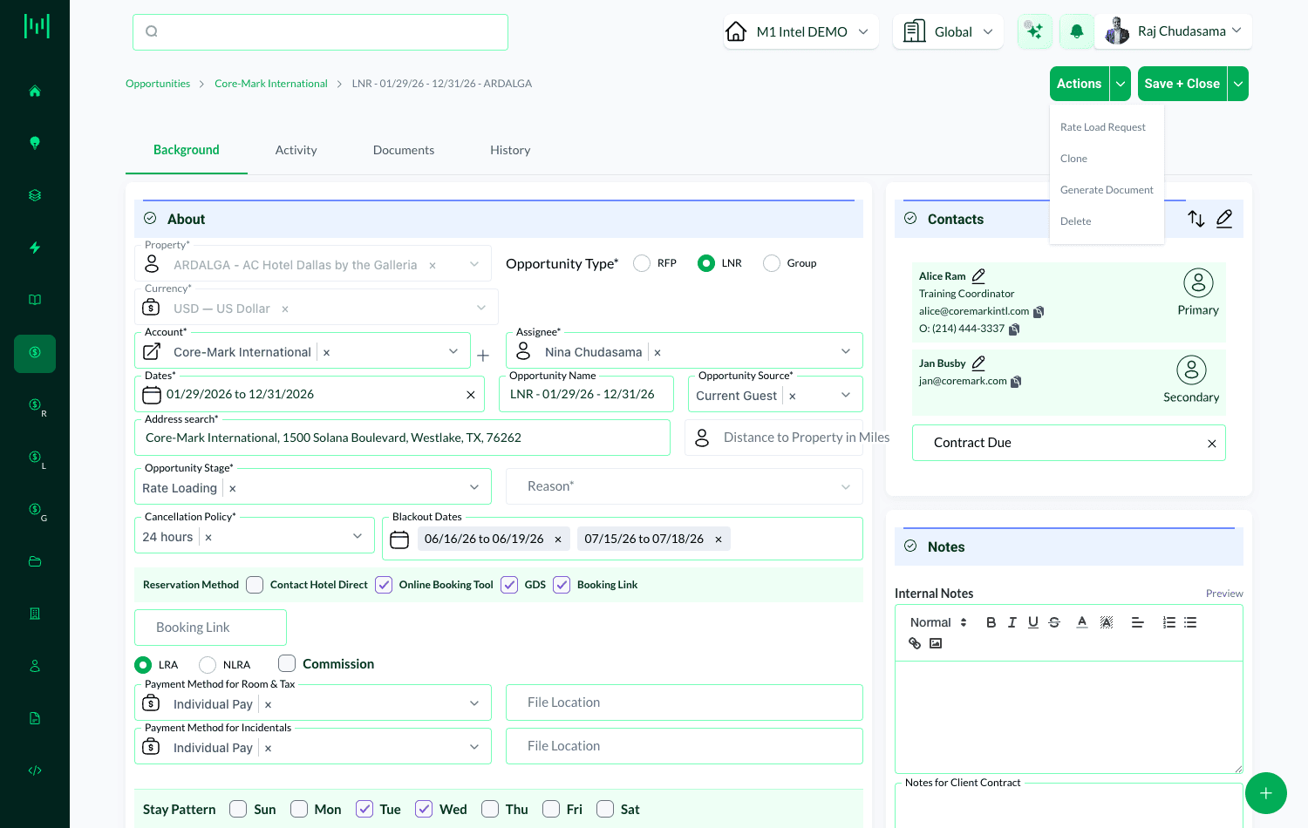The image size is (1308, 828).
Task: Go to the Opportunities breadcrumb link
Action: tap(158, 84)
